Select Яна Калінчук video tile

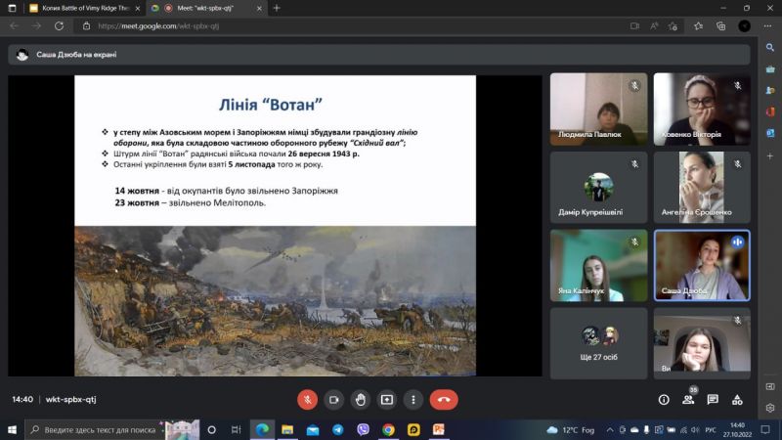(x=598, y=265)
